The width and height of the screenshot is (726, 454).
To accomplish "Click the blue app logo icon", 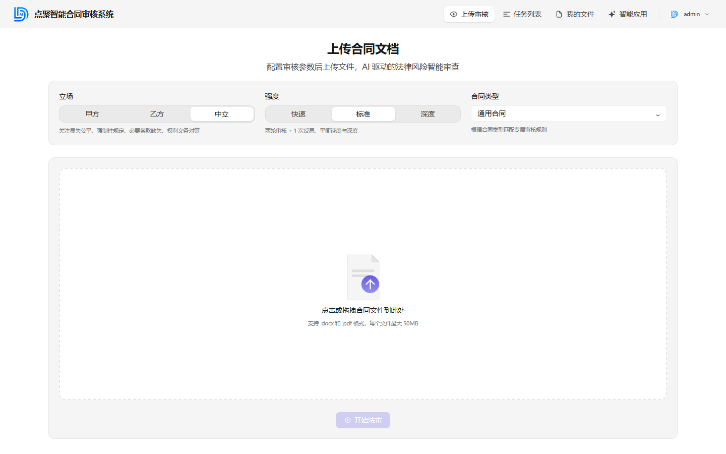I will (x=21, y=14).
